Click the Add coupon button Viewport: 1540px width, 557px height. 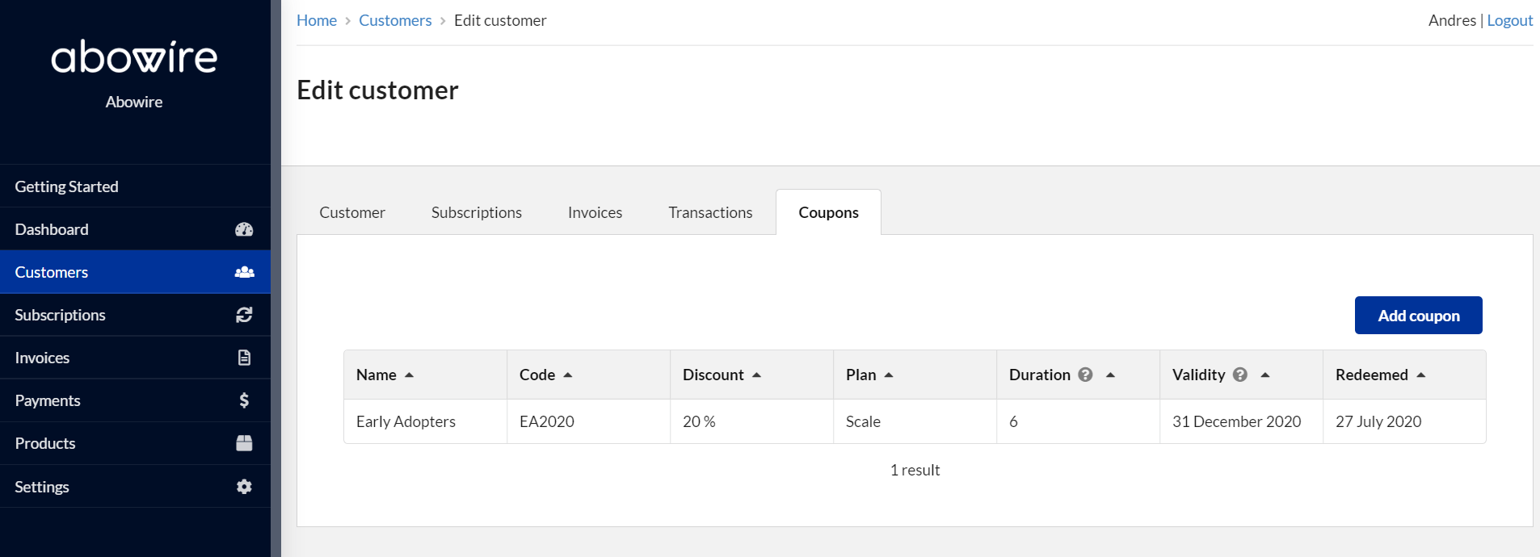1418,316
